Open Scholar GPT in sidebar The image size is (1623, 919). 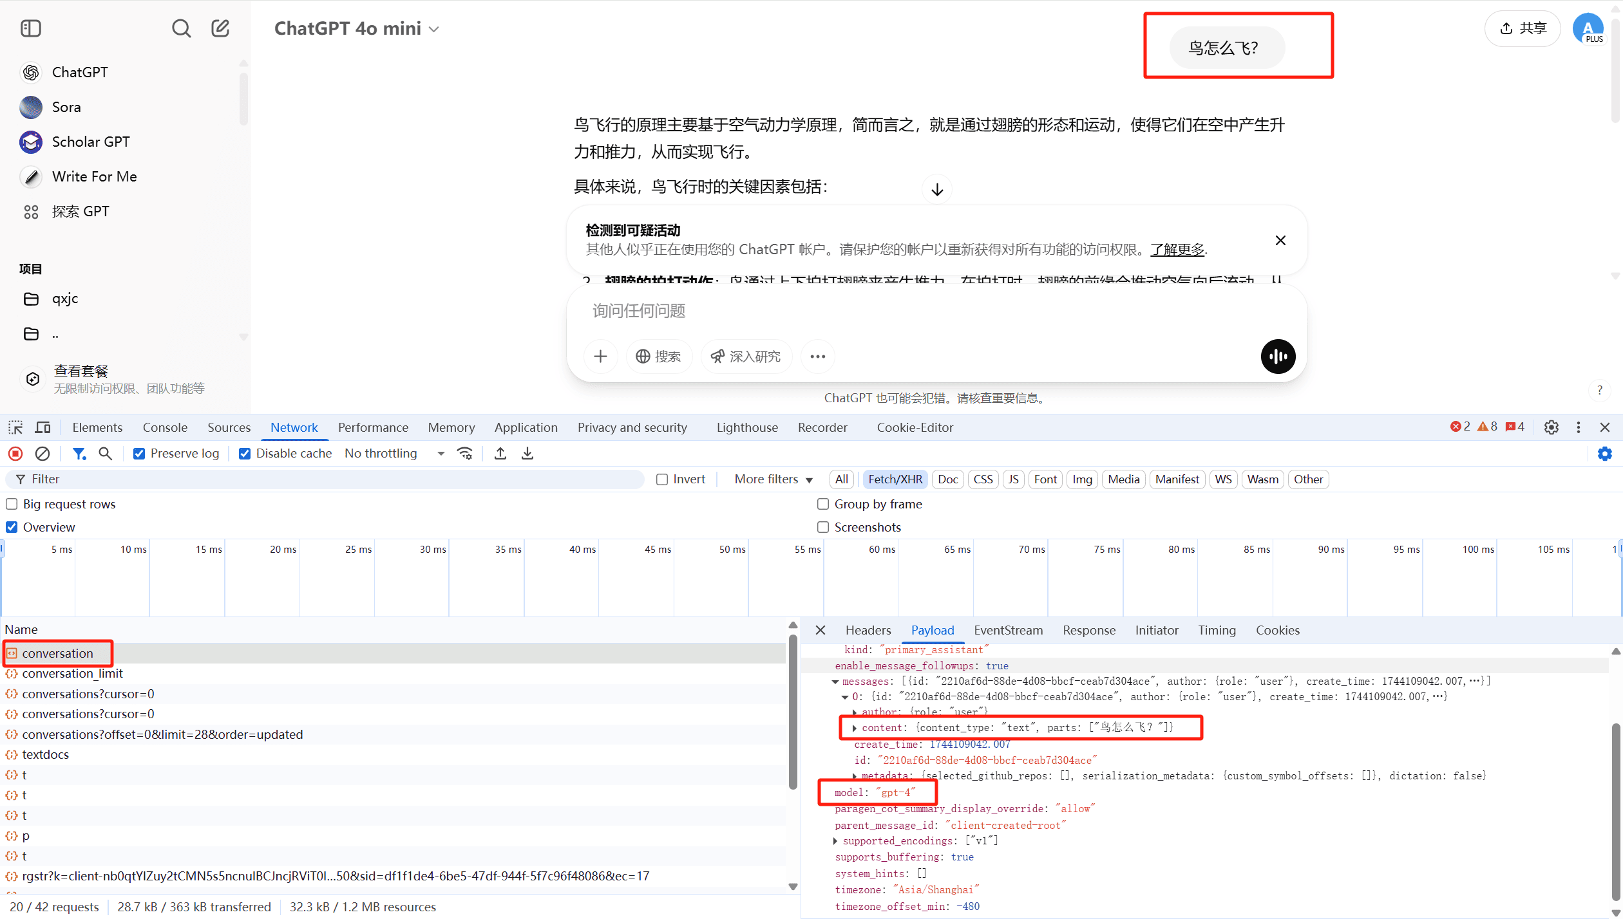[90, 142]
